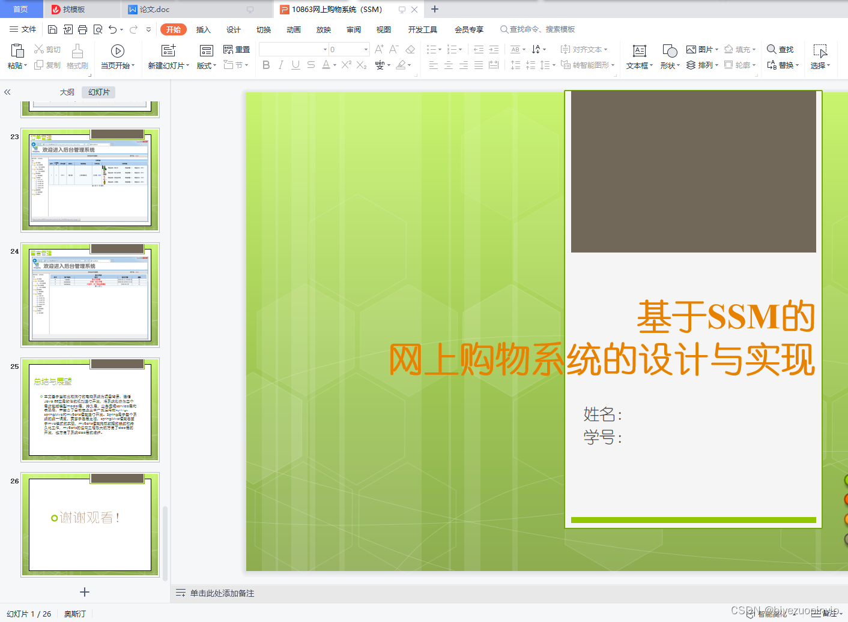Click the Redo arrow icon

click(x=133, y=29)
